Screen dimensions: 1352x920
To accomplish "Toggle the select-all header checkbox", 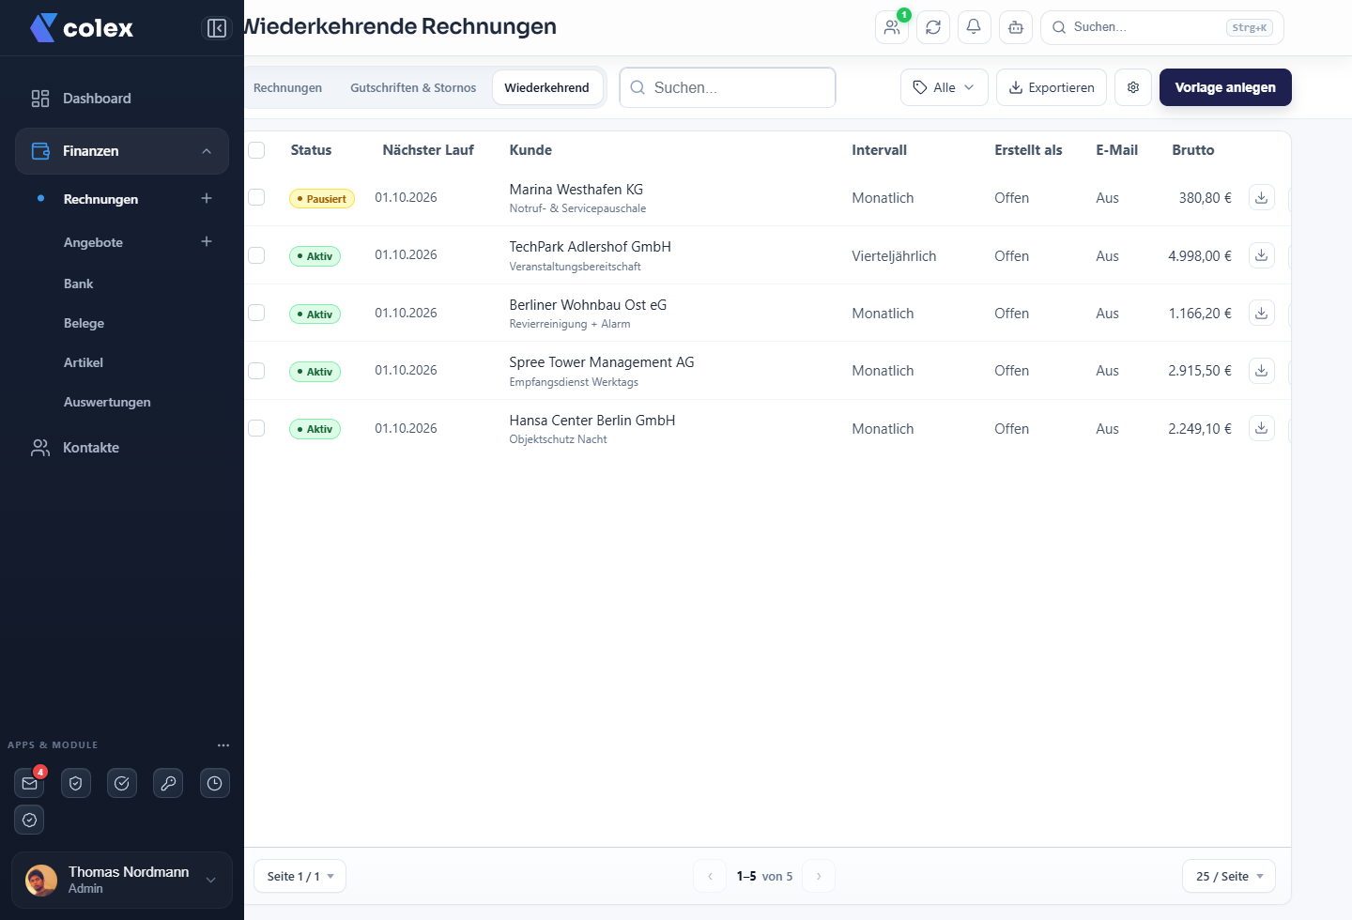I will coord(256,150).
